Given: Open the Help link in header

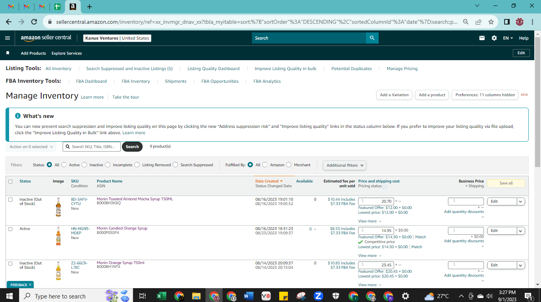Looking at the screenshot, I should point(524,38).
